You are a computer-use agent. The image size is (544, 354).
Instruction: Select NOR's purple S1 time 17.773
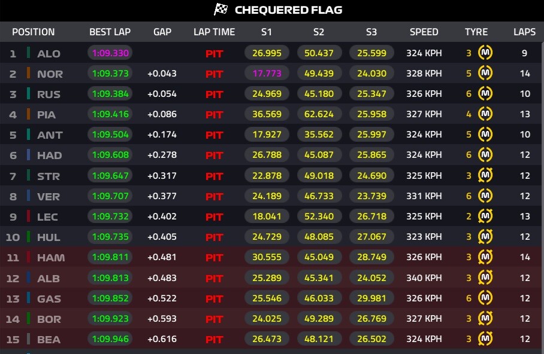pyautogui.click(x=267, y=74)
